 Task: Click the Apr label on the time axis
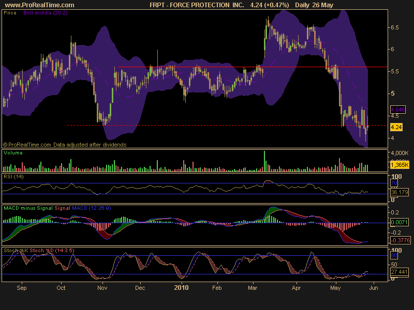(x=296, y=288)
